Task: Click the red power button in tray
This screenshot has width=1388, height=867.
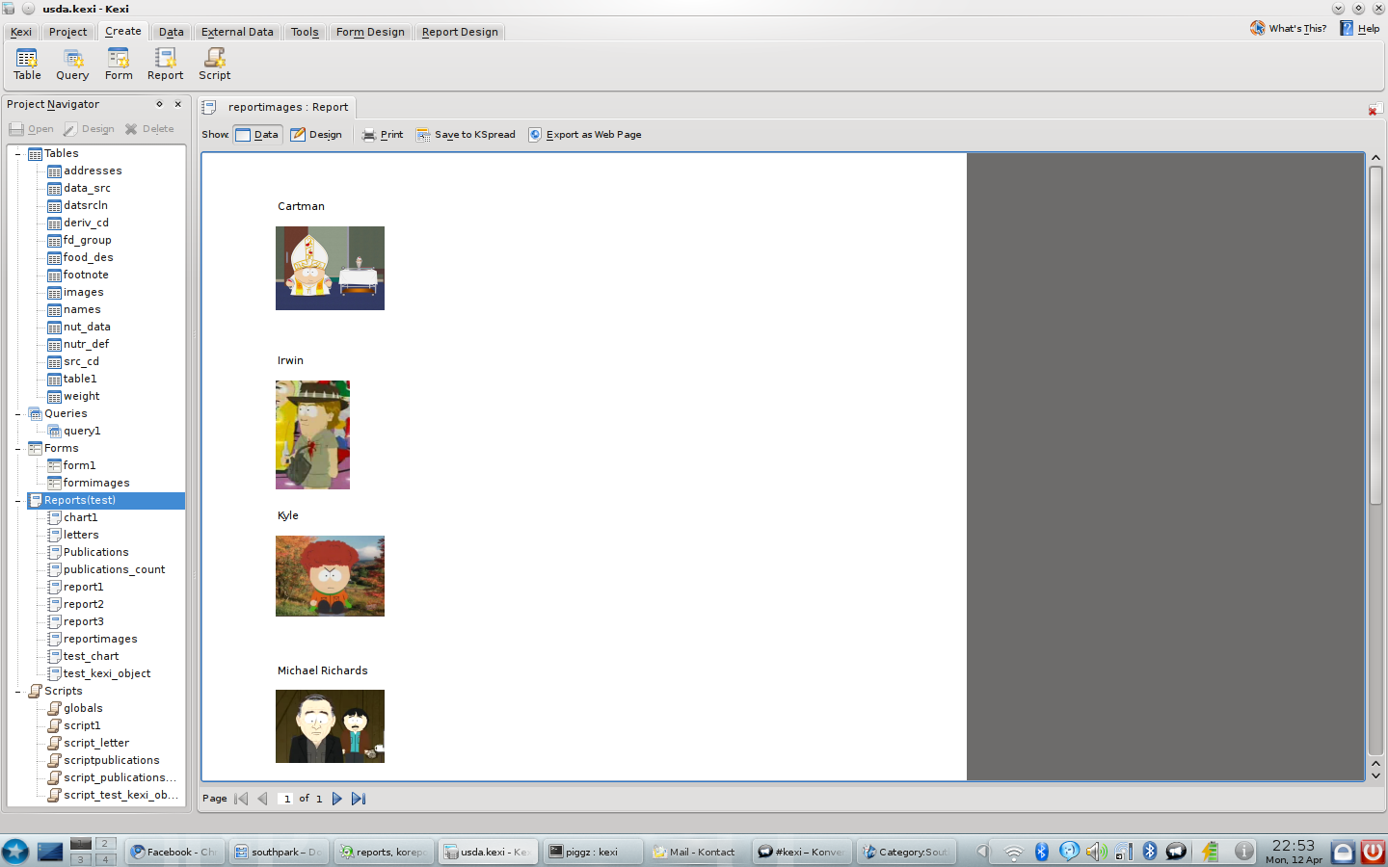Action: tap(1373, 852)
